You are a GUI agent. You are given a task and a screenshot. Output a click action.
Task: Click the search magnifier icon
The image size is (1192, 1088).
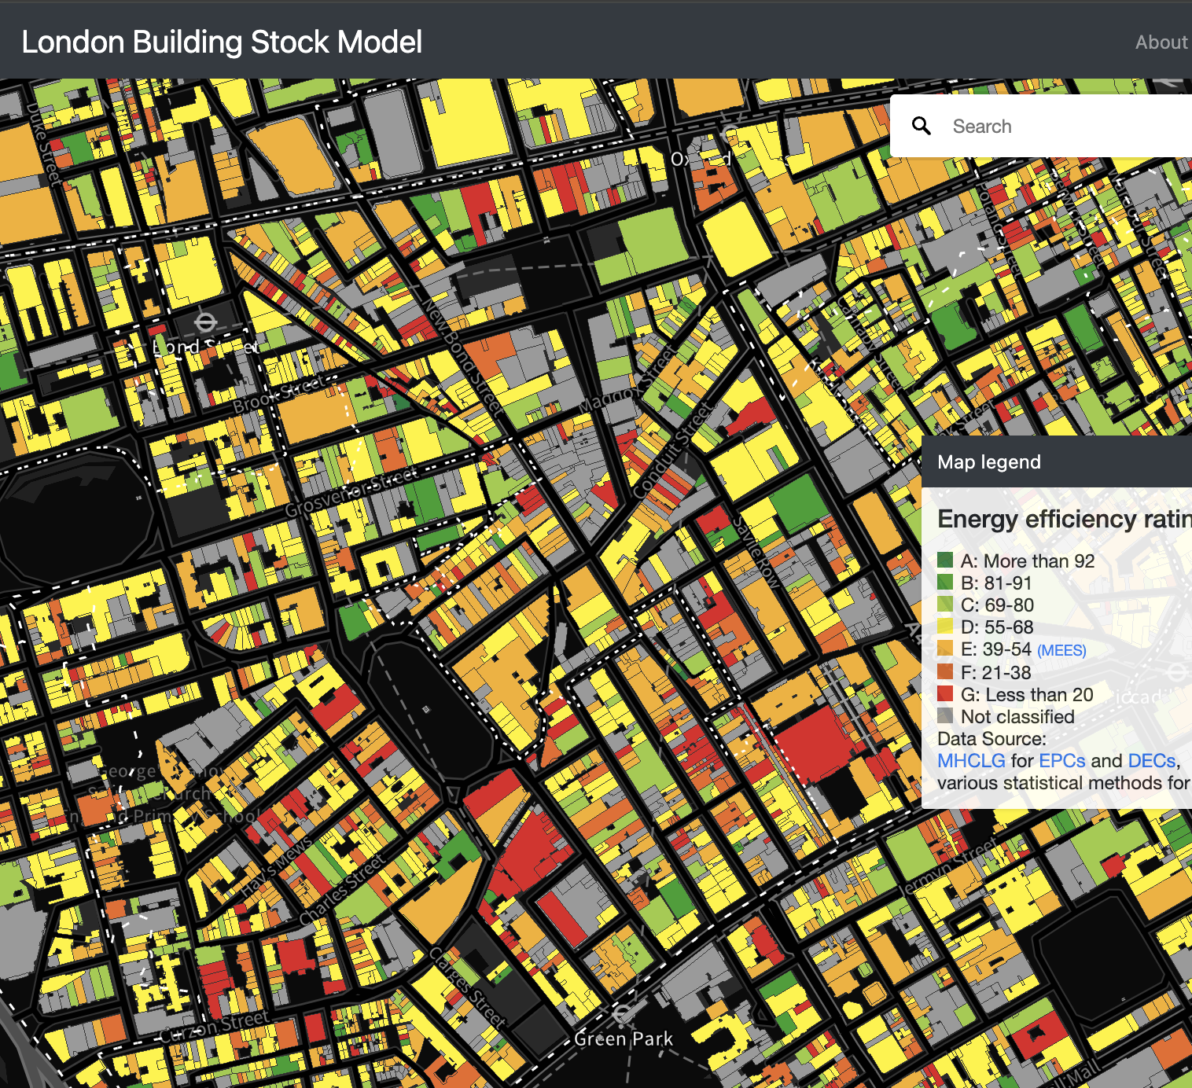pos(922,126)
